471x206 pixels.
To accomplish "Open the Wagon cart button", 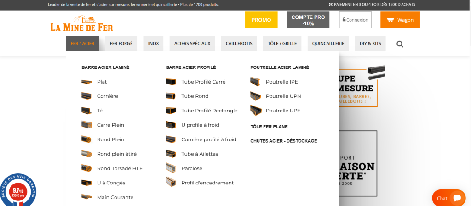I will click(400, 20).
